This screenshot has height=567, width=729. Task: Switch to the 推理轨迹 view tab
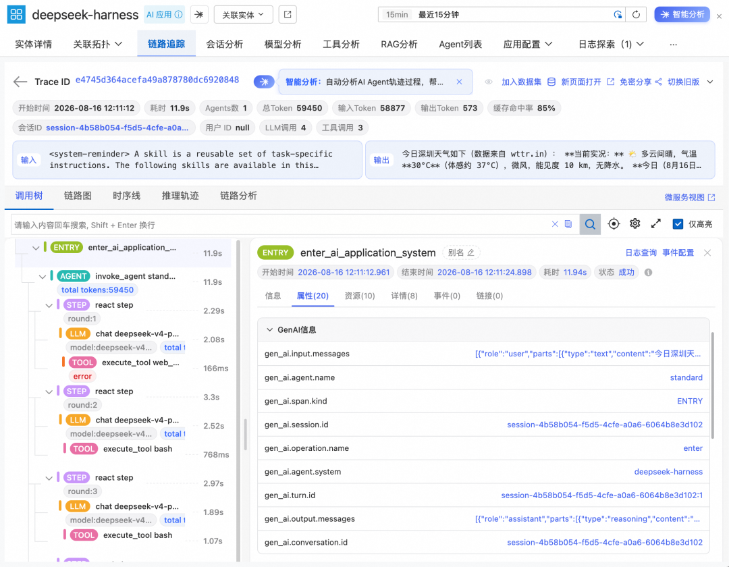tap(180, 196)
